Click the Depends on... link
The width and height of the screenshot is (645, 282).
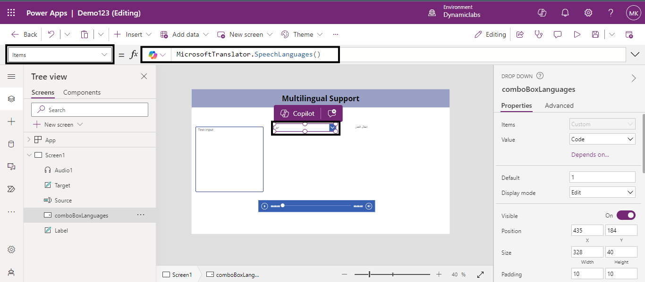[x=590, y=154]
